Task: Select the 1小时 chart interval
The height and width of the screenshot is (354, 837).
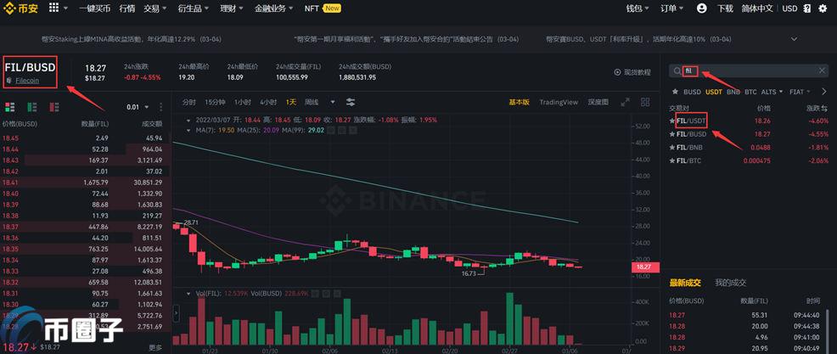Action: (x=243, y=102)
